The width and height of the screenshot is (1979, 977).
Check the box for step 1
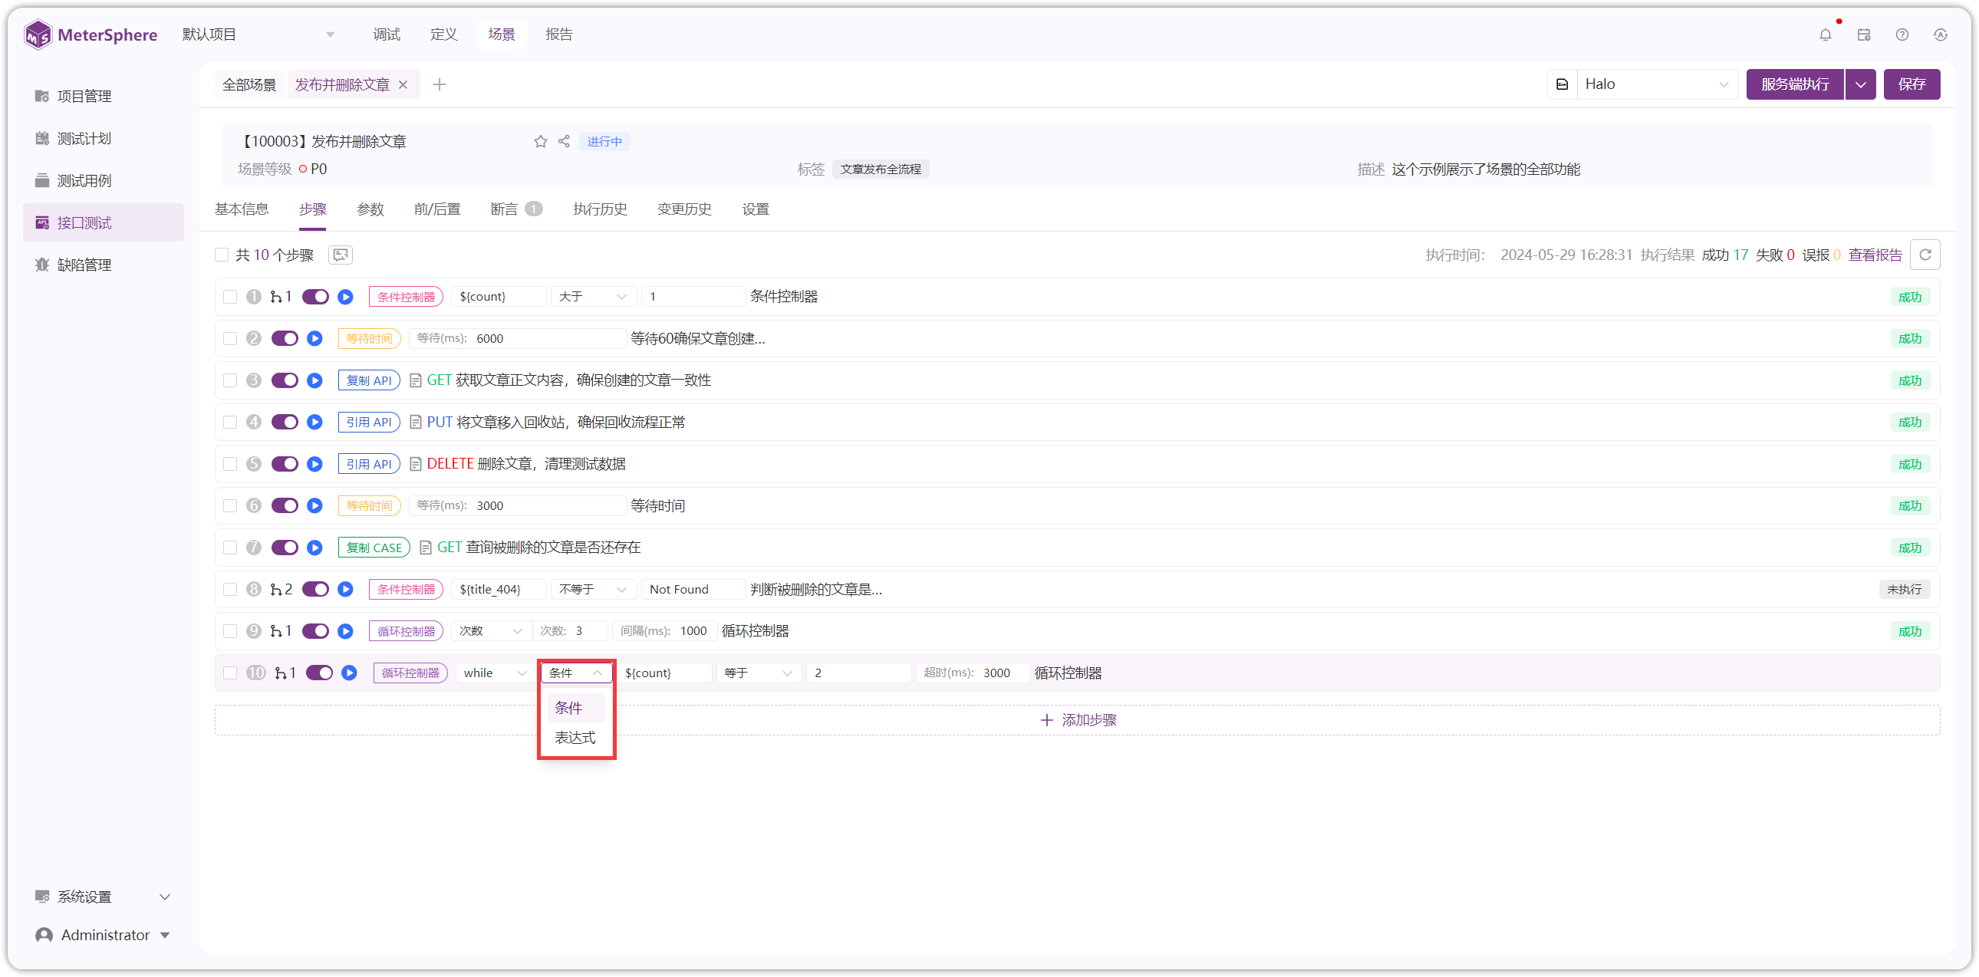point(229,297)
